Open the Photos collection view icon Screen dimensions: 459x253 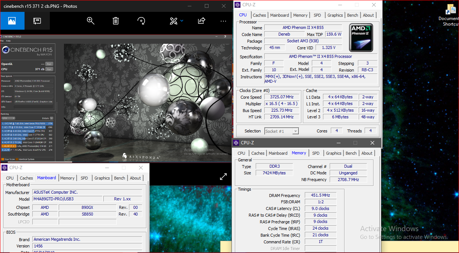point(12,21)
